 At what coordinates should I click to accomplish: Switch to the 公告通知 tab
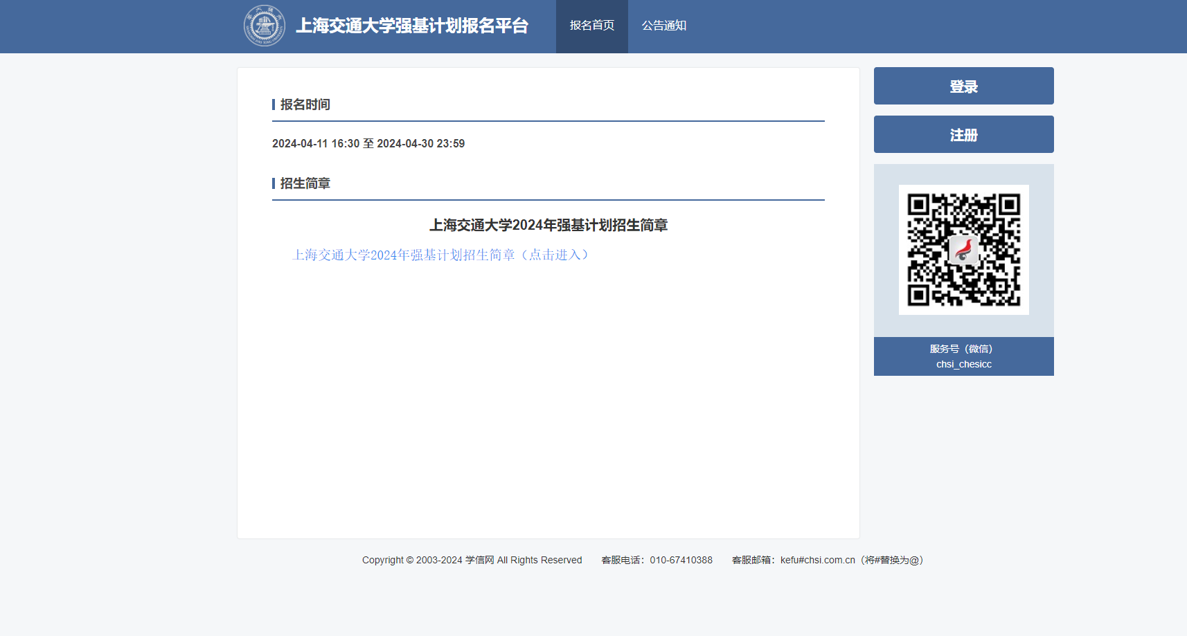[x=664, y=26]
